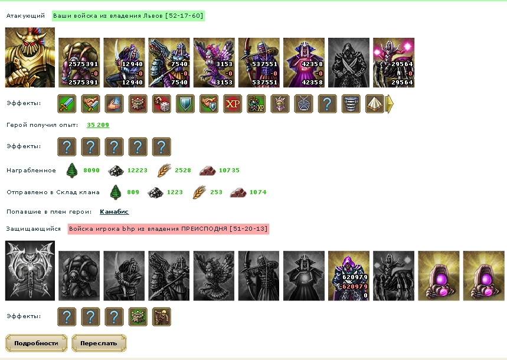
Task: Select defender unit with 620979 losses
Action: click(349, 276)
